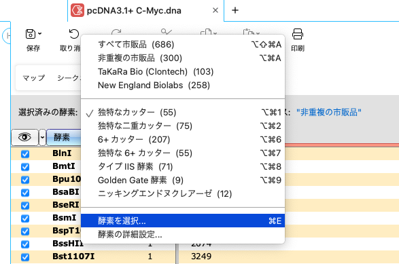Image resolution: width=399 pixels, height=264 pixels.
Task: Choose すべて市販品 (686) from menu
Action: [183, 45]
